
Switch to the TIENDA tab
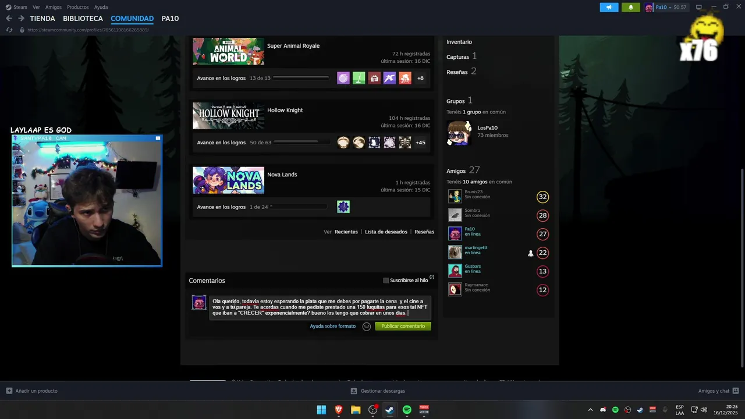(x=42, y=19)
